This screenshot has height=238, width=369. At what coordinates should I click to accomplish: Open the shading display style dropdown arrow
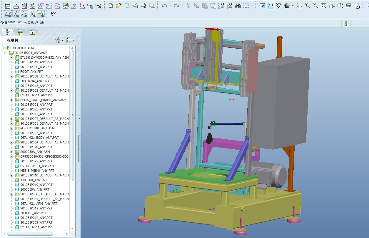pos(293,6)
